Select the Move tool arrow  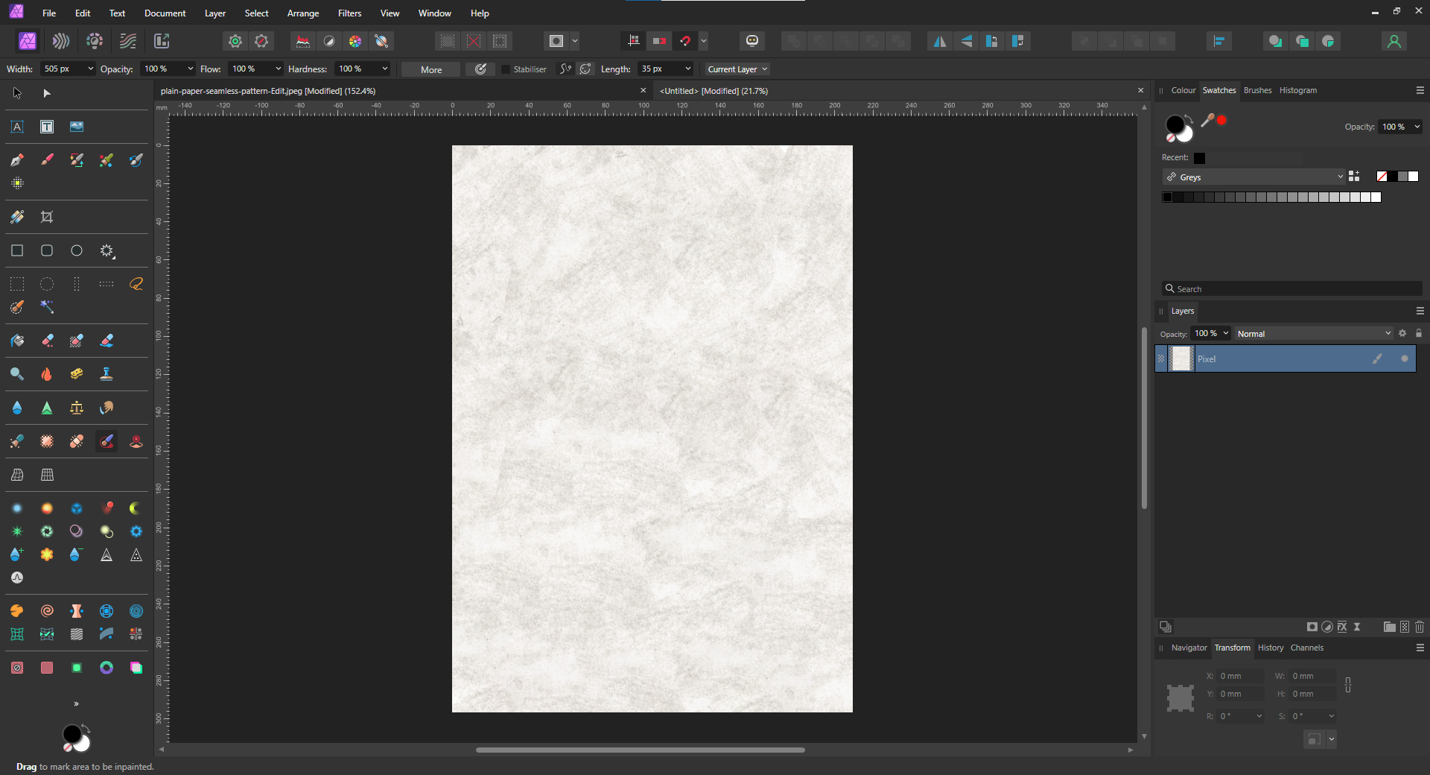click(17, 93)
